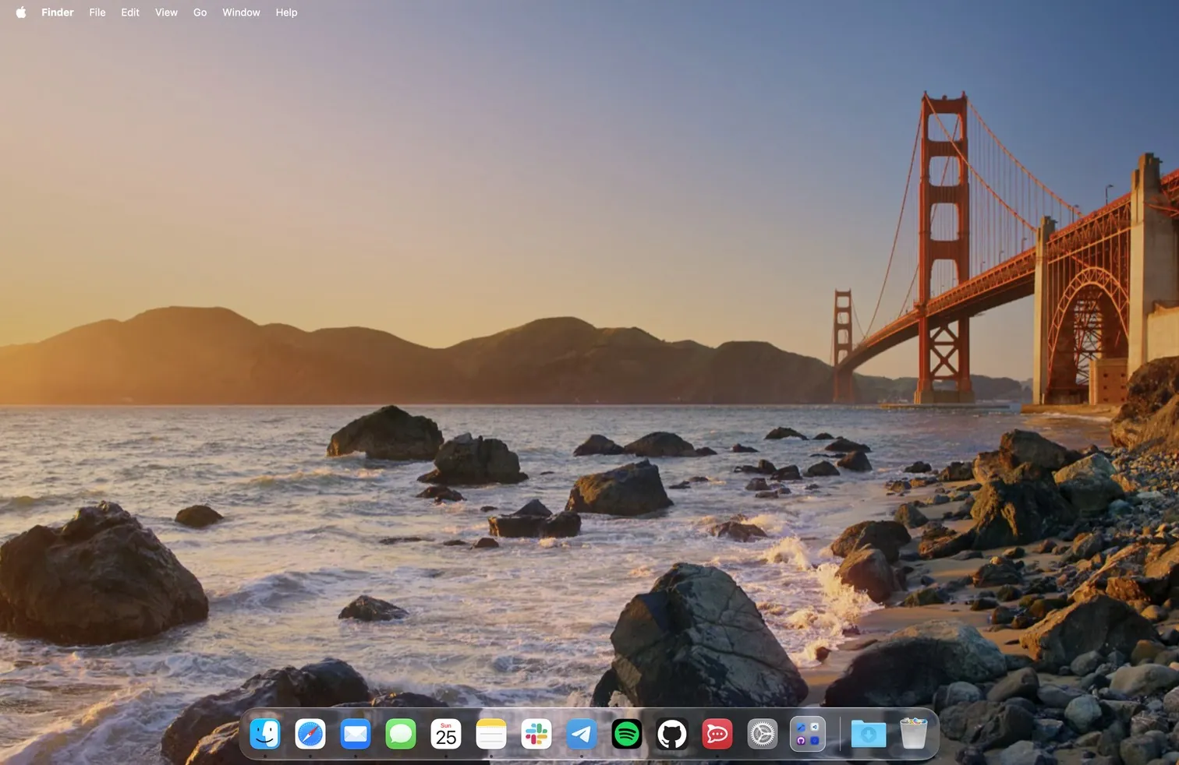Open Telegram from the Dock
The width and height of the screenshot is (1179, 765).
(582, 734)
